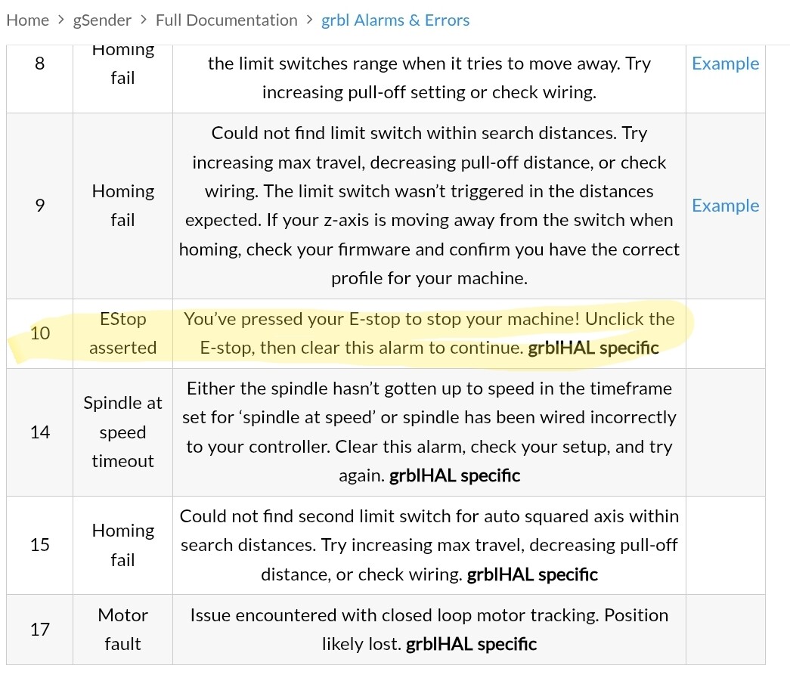Image resolution: width=790 pixels, height=681 pixels.
Task: Select the grbl Alarms & Errors breadcrumb
Action: [x=395, y=20]
